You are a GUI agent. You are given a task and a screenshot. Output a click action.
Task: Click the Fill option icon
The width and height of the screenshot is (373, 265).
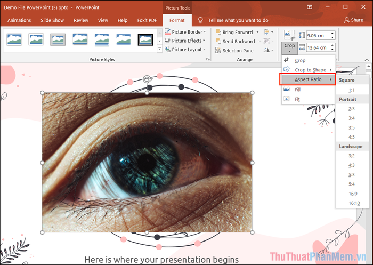click(287, 89)
